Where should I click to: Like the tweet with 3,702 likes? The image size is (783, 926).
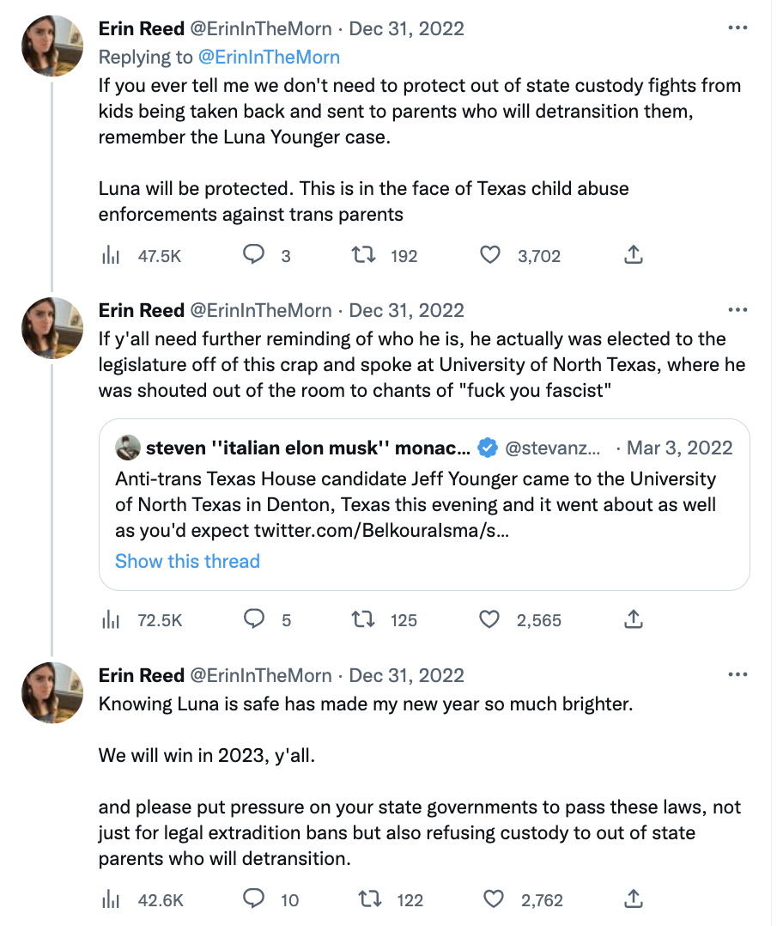point(490,255)
